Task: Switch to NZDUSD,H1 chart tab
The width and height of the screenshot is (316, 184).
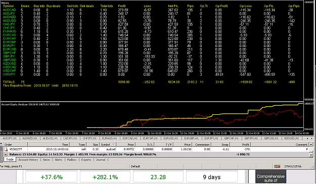Action: (291, 139)
